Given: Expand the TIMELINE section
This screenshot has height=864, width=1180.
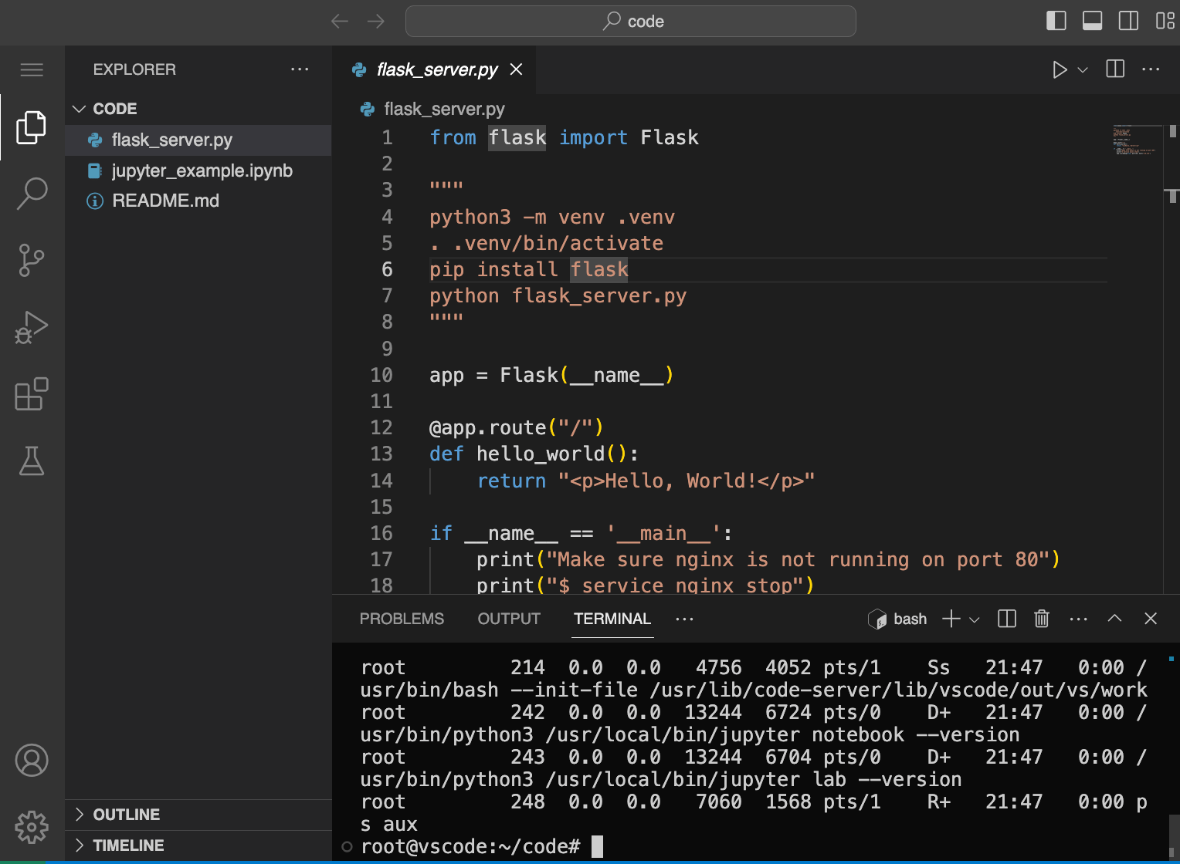Looking at the screenshot, I should (198, 845).
